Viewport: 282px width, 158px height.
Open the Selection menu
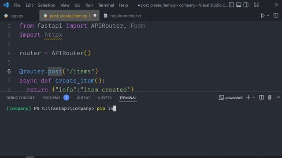pos(47,5)
